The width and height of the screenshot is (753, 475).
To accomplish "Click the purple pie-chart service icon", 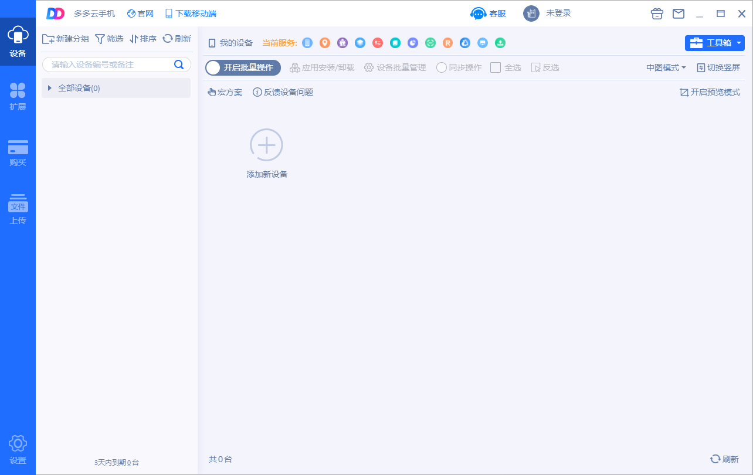I will pos(413,43).
